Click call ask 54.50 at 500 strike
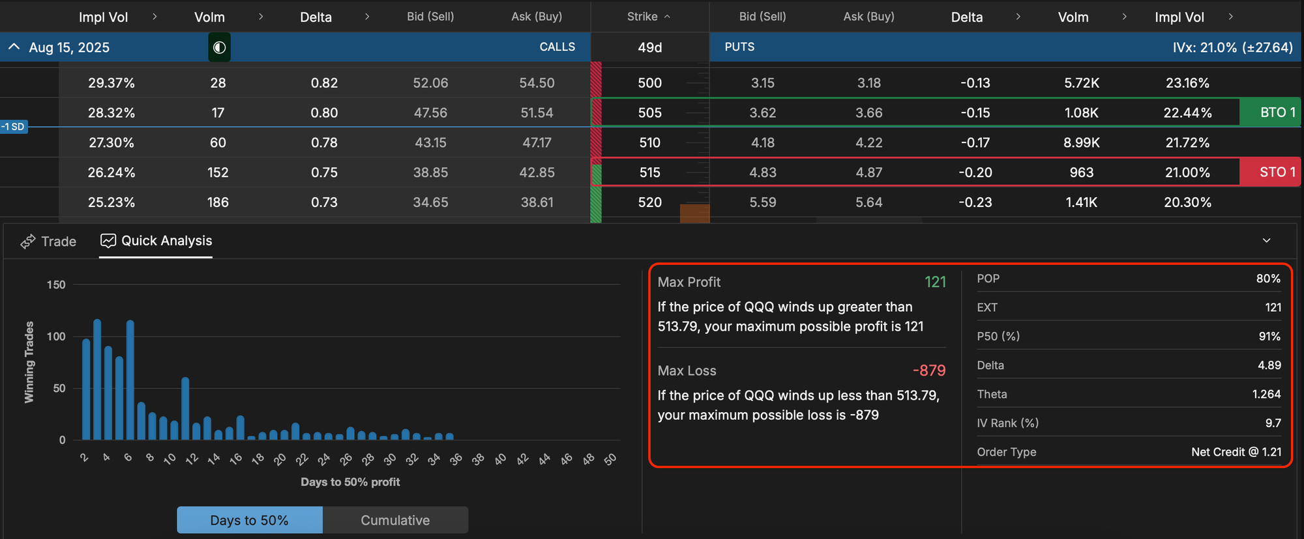The width and height of the screenshot is (1304, 539). (537, 83)
